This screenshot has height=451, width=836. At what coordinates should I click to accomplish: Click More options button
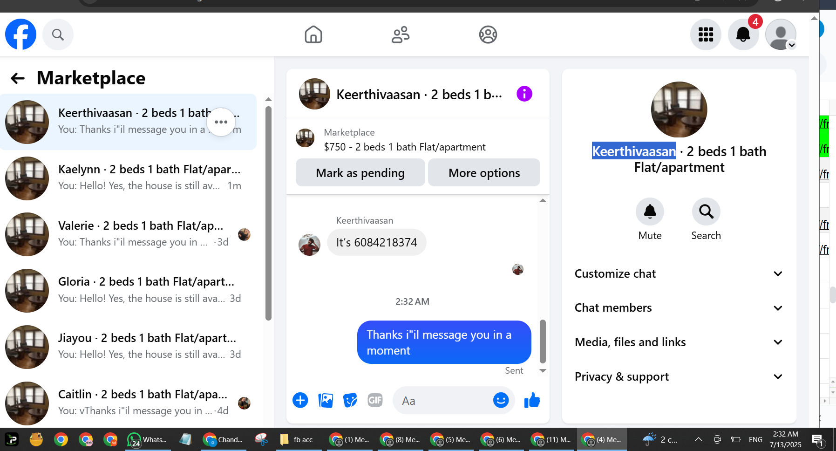click(484, 173)
